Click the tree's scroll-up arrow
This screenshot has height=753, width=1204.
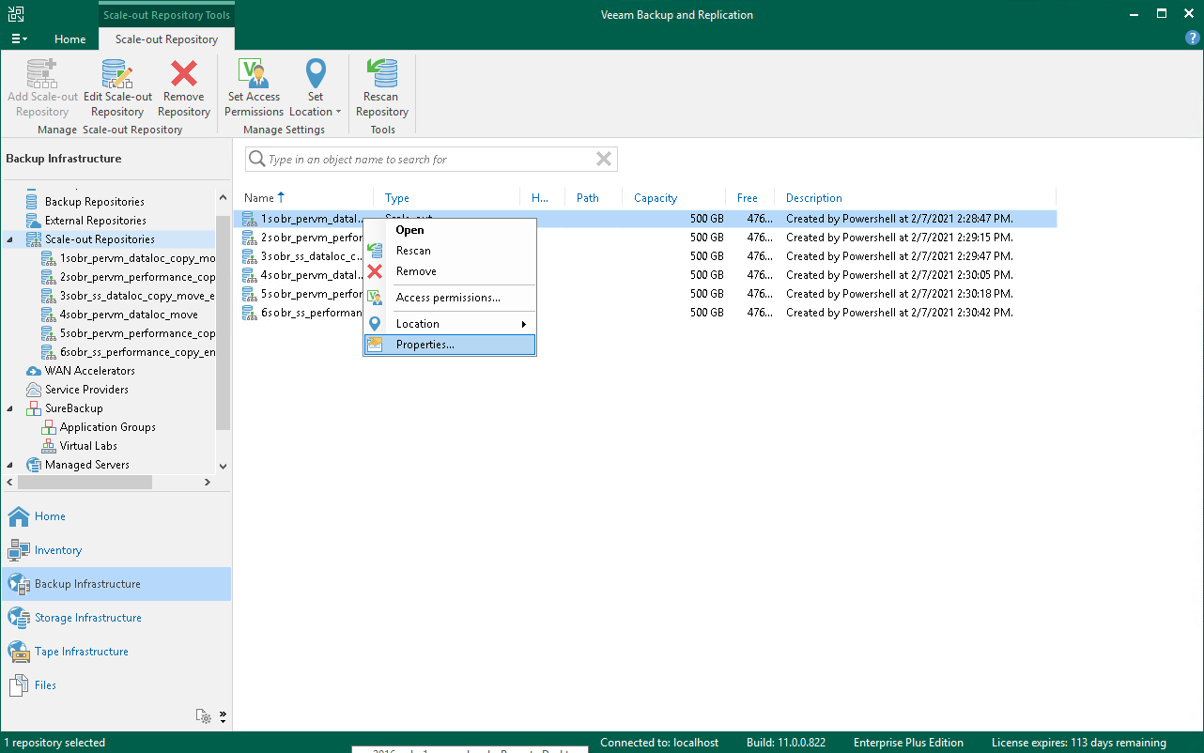click(223, 198)
